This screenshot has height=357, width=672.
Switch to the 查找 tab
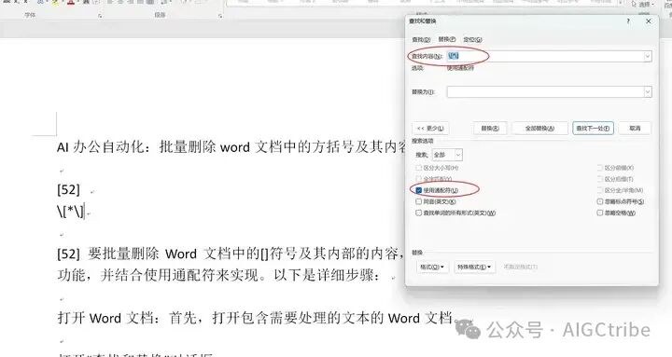pos(421,39)
